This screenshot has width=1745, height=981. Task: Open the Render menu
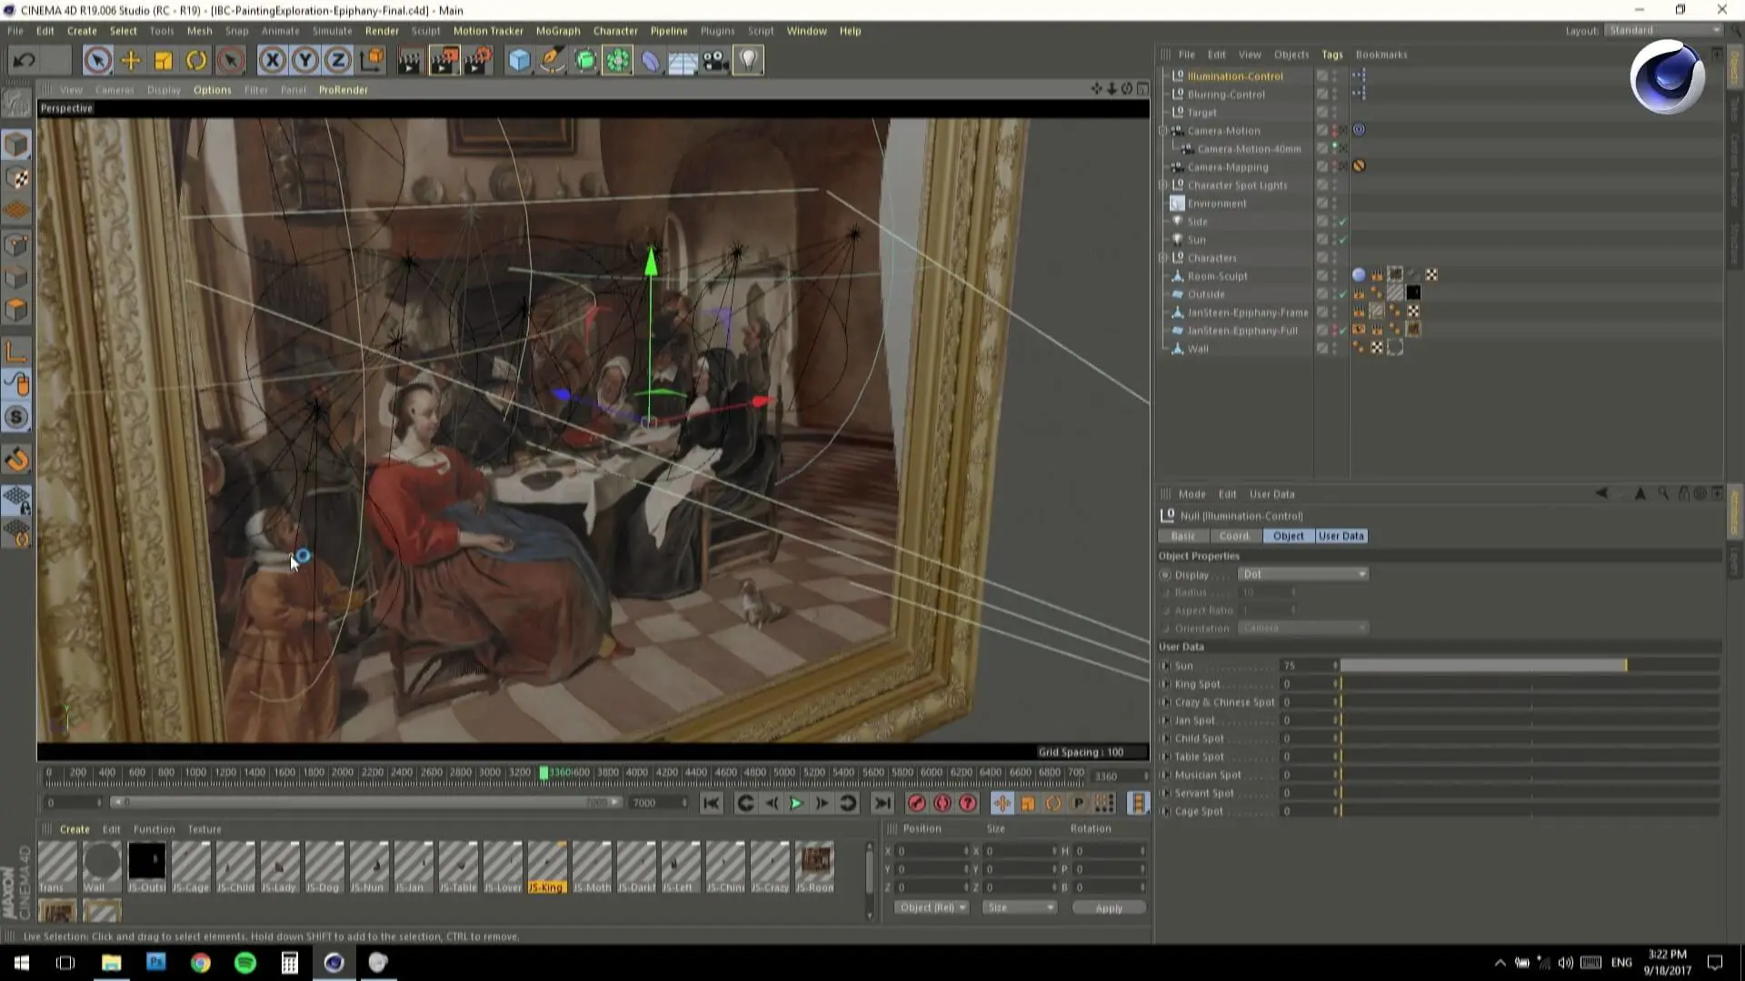pyautogui.click(x=382, y=31)
